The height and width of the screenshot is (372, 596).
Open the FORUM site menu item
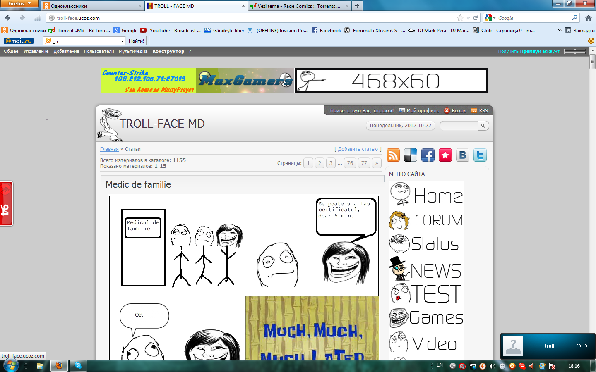pyautogui.click(x=427, y=220)
